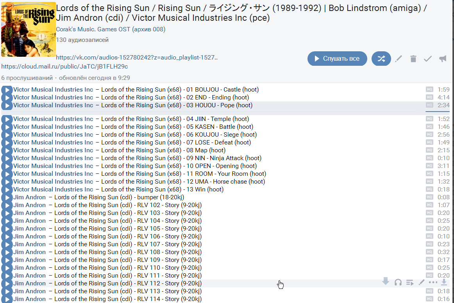Play RLV 102 - Story track
This screenshot has height=303, width=454.
tap(7, 205)
